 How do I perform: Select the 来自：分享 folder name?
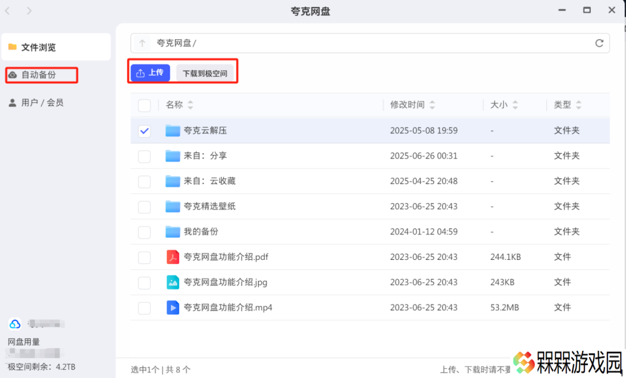tap(205, 156)
